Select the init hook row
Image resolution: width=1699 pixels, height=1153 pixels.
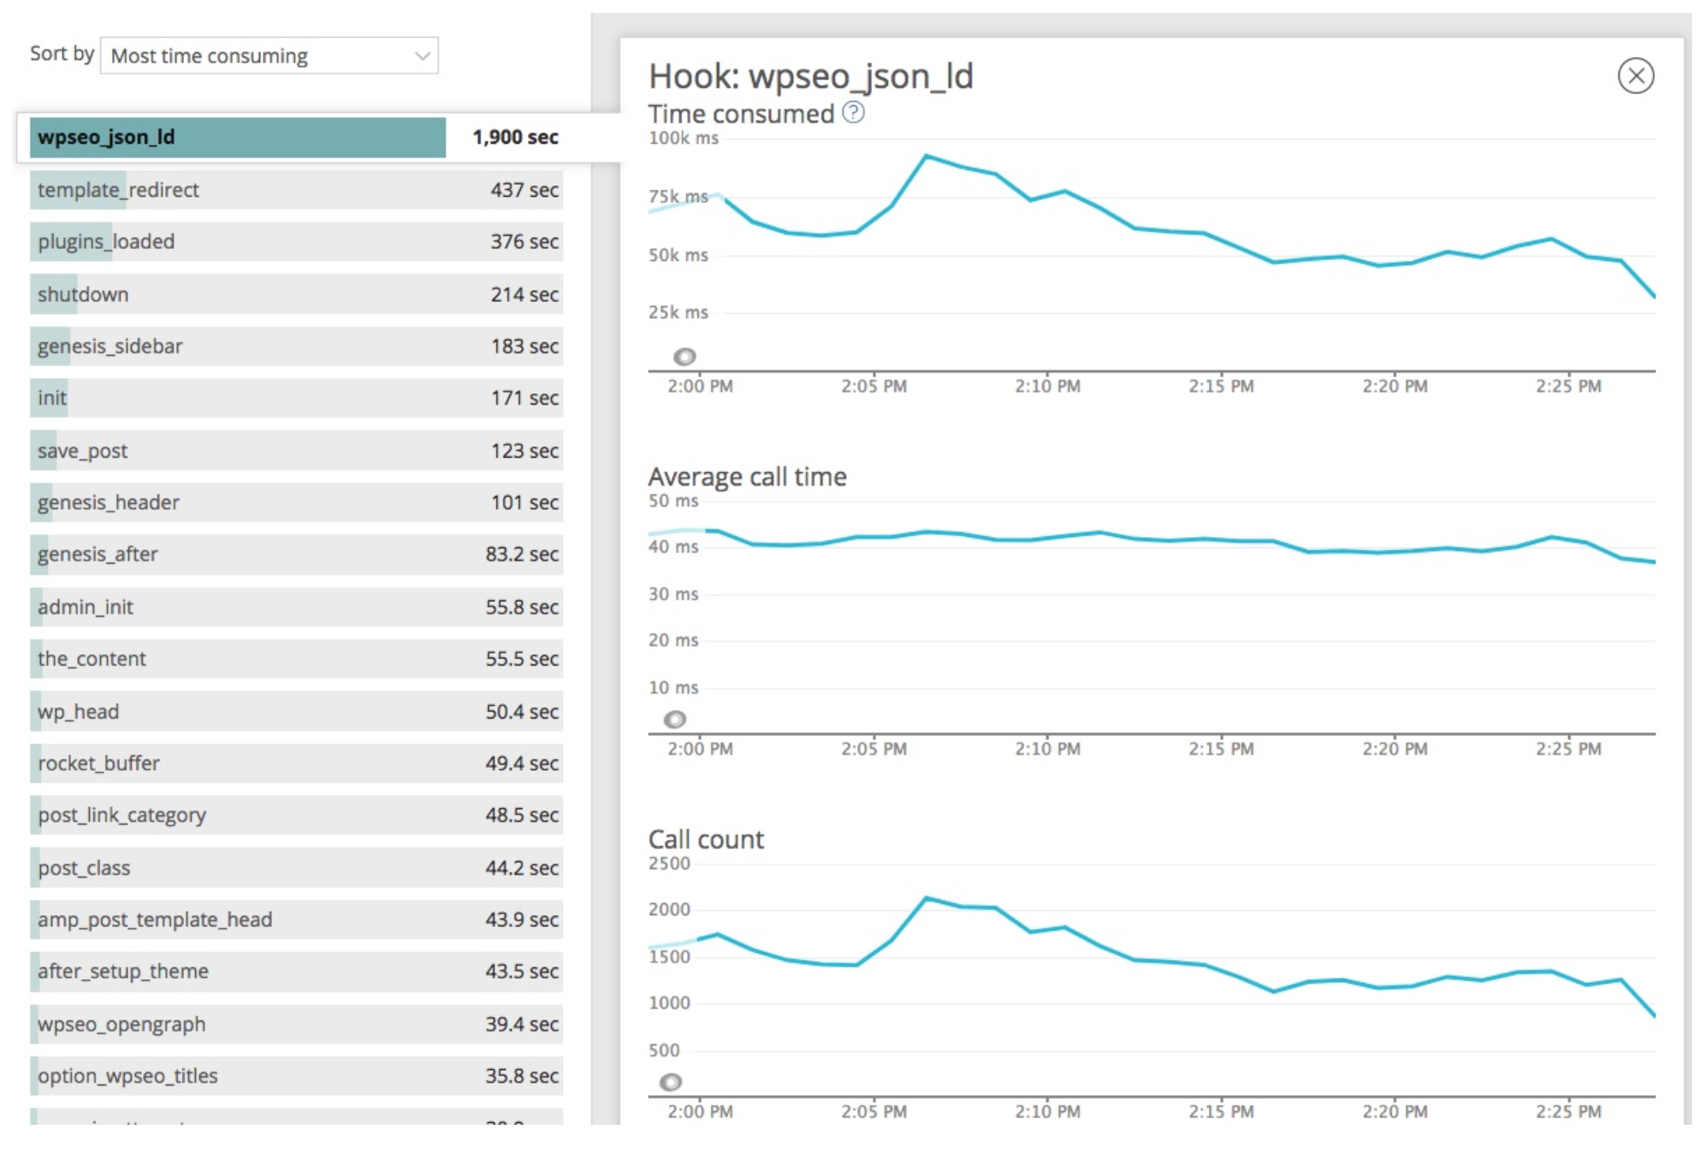(x=296, y=399)
